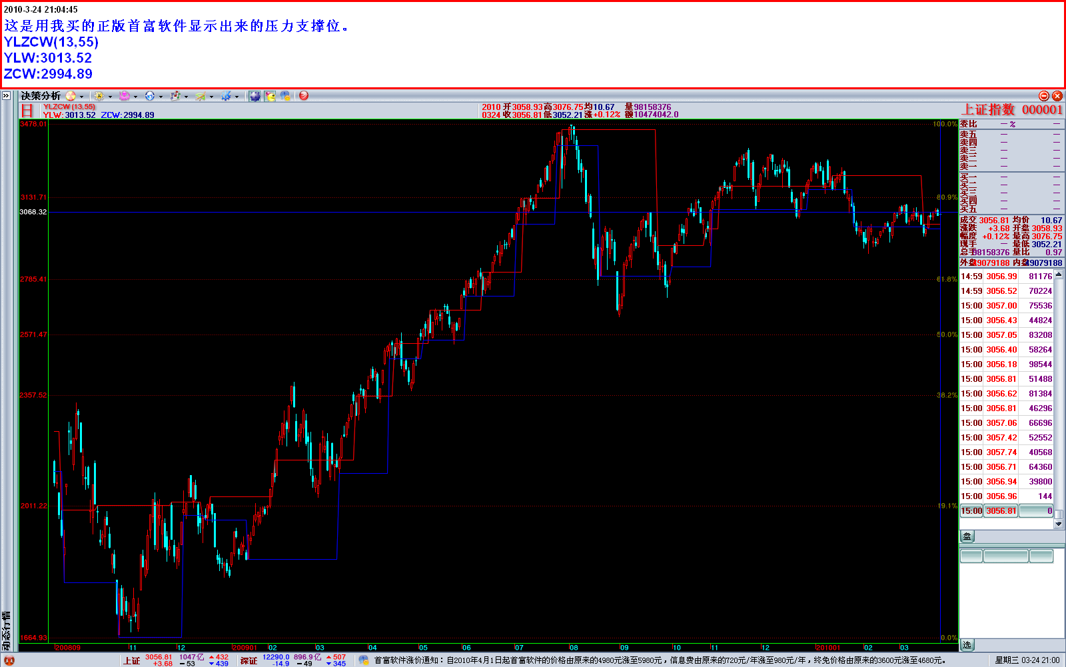This screenshot has width=1066, height=667.
Task: Click the 14:59 3056.52 tick row
Action: tap(1006, 291)
